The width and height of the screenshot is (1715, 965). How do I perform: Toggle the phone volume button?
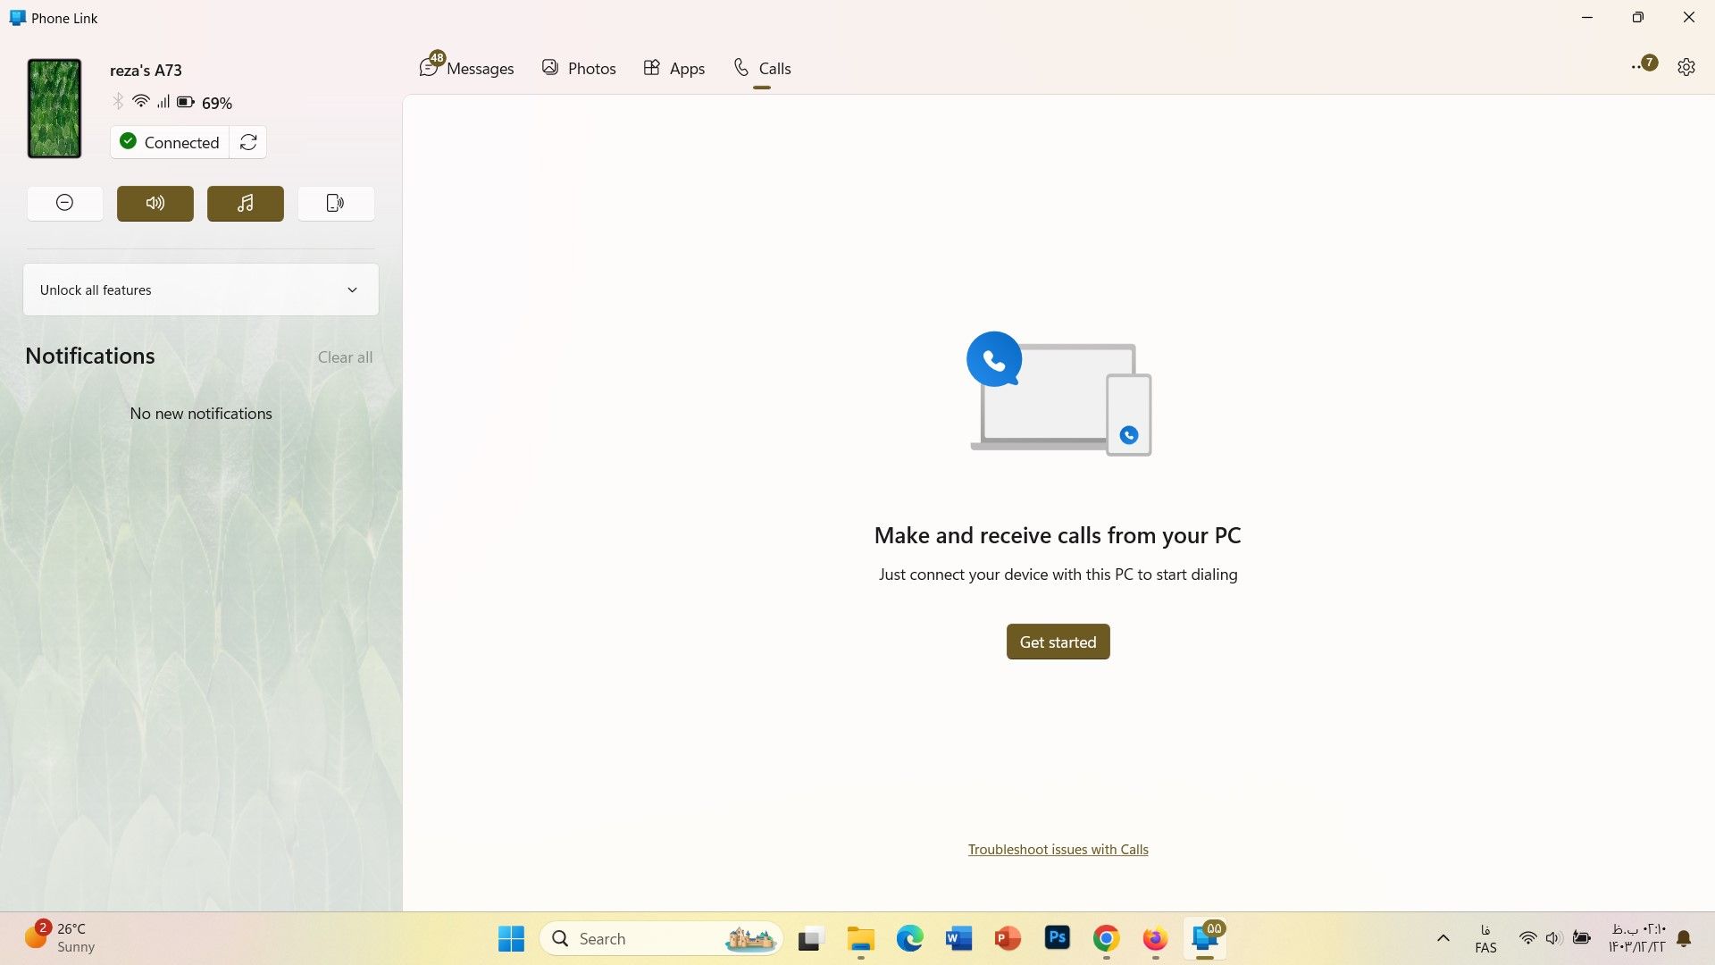[x=155, y=204]
